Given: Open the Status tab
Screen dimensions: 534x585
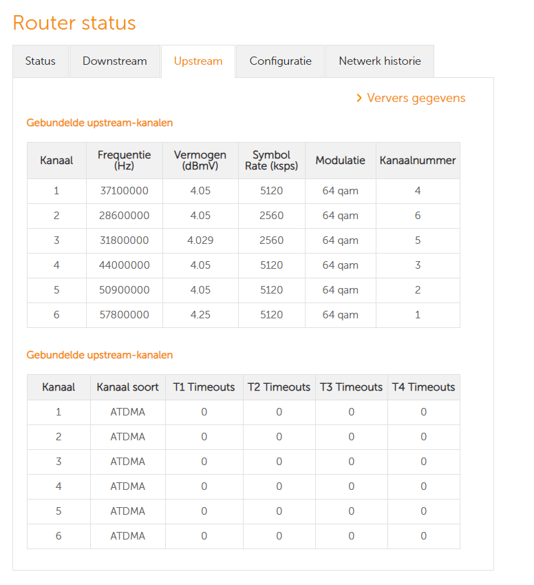Looking at the screenshot, I should tap(40, 61).
